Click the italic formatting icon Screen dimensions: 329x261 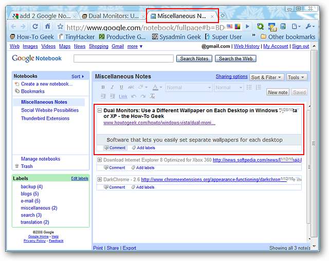coord(112,87)
